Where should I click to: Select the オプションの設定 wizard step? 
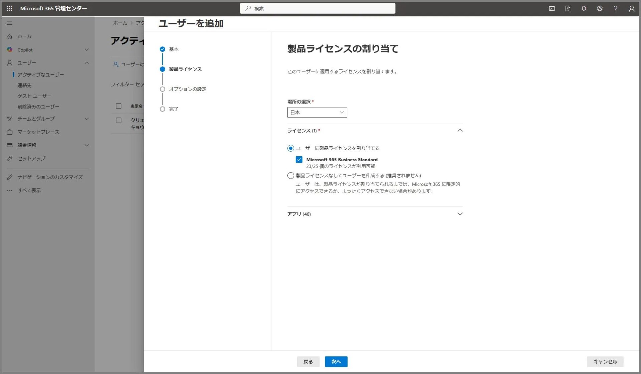tap(187, 89)
